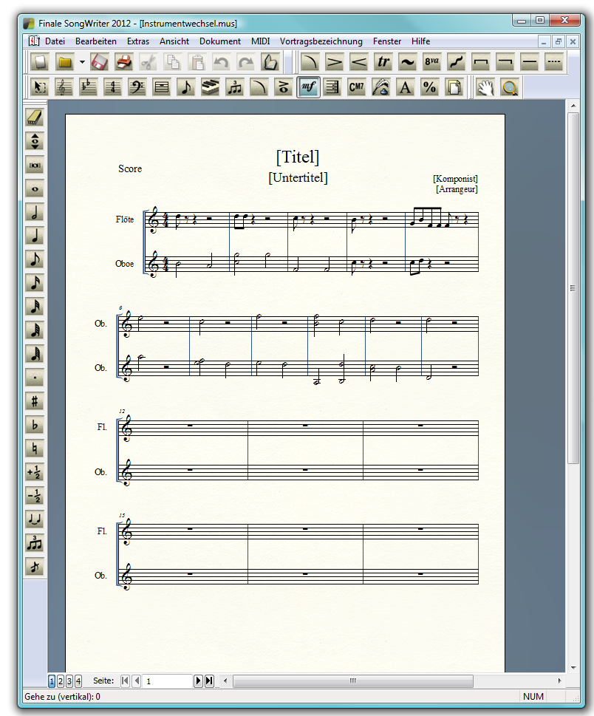This screenshot has height=716, width=594.
Task: Go to the next page
Action: point(198,681)
